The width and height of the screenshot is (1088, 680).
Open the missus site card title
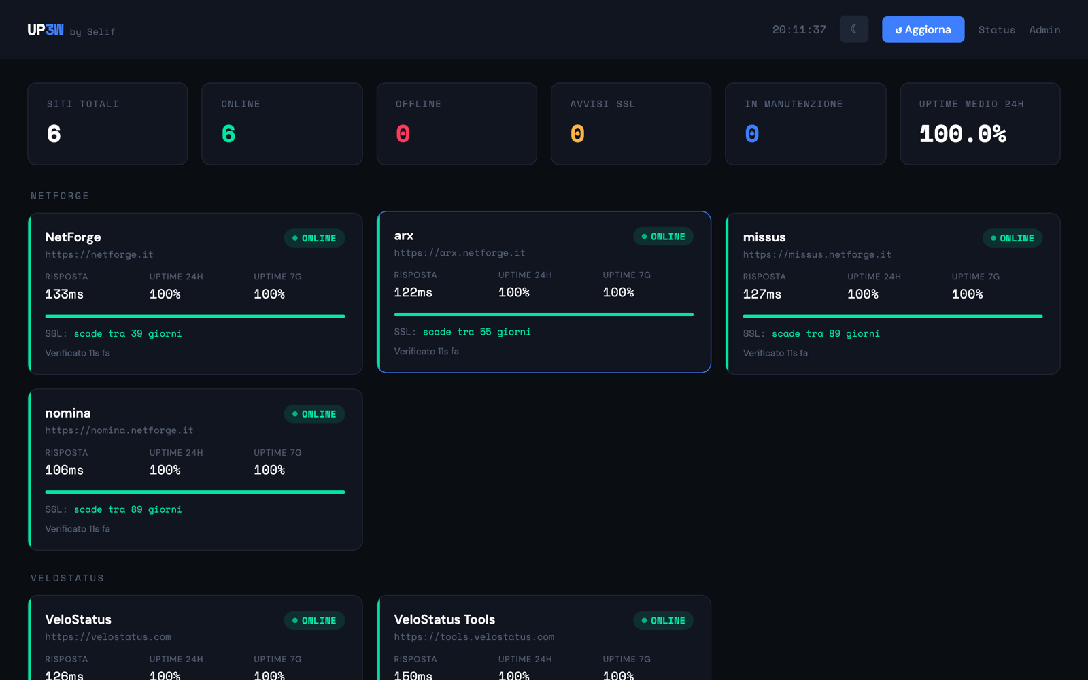[x=764, y=237]
